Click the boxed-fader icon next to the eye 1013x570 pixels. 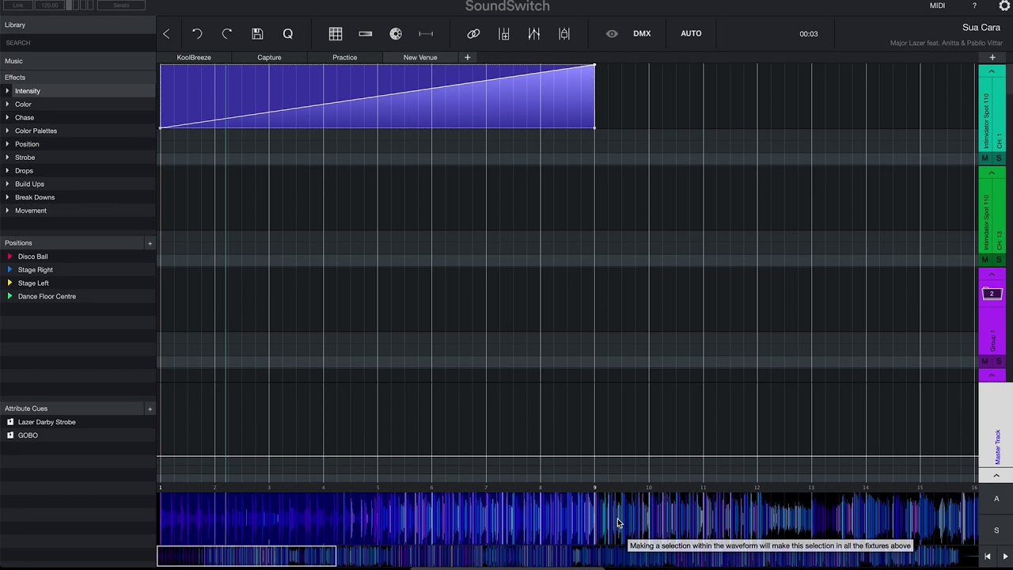coord(564,34)
